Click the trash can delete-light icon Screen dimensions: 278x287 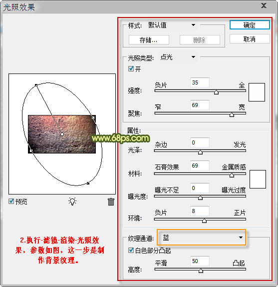pos(111,201)
